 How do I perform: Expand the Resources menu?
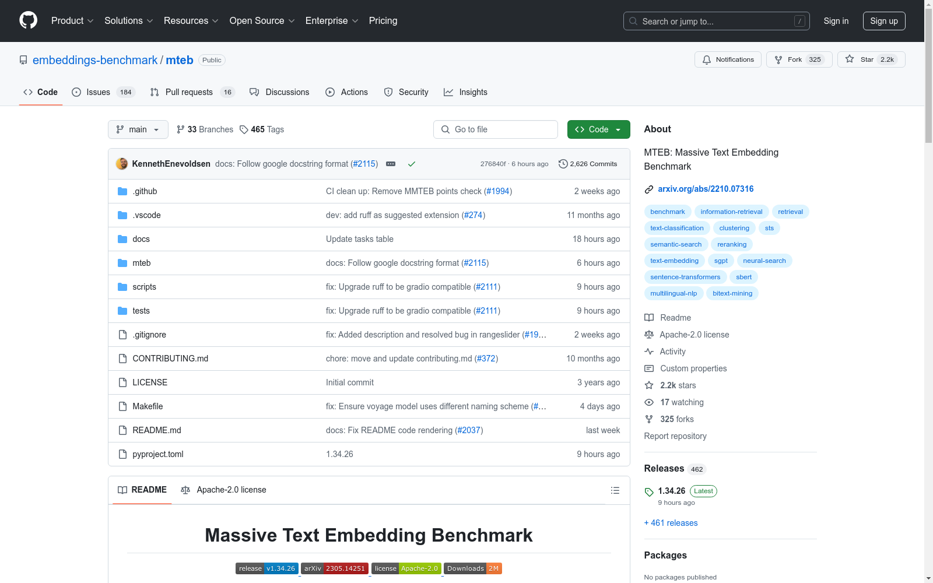(x=191, y=21)
